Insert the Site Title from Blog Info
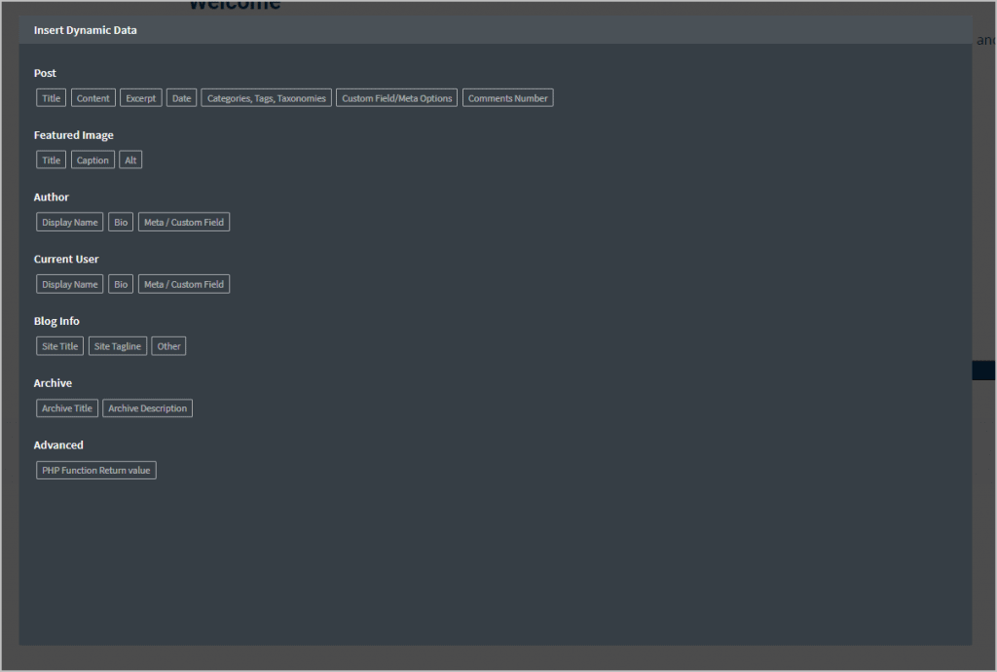 [x=59, y=345]
